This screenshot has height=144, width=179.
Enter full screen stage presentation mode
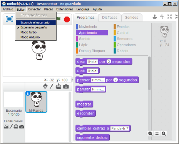(x=9, y=19)
